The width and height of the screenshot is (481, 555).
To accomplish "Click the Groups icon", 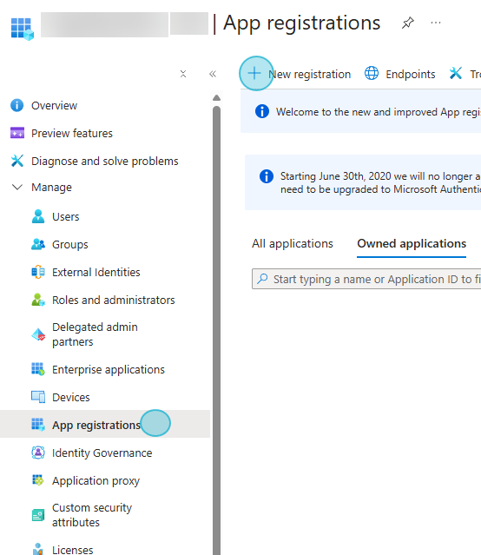I will [x=38, y=244].
